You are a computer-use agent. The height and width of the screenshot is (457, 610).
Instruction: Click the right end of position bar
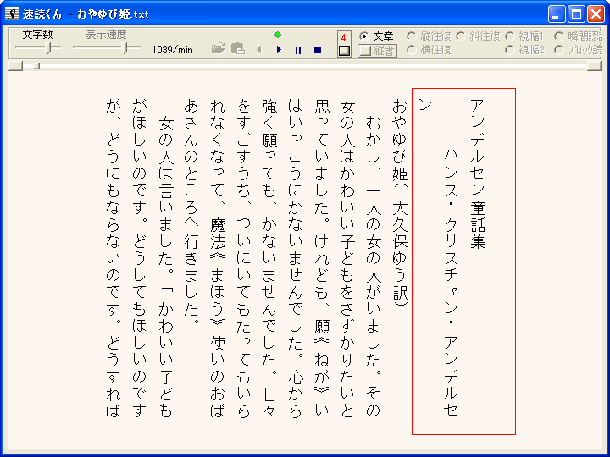pos(594,66)
